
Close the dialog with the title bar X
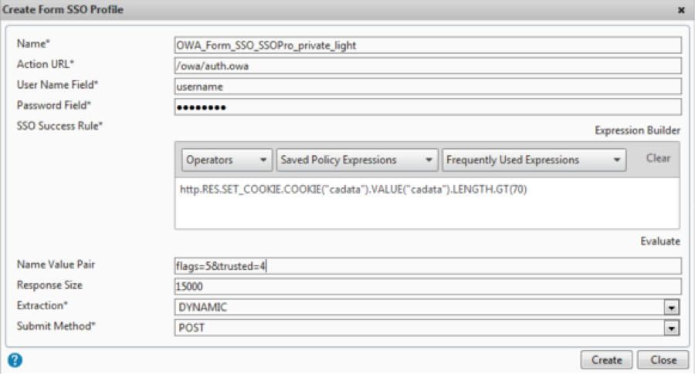pyautogui.click(x=681, y=10)
